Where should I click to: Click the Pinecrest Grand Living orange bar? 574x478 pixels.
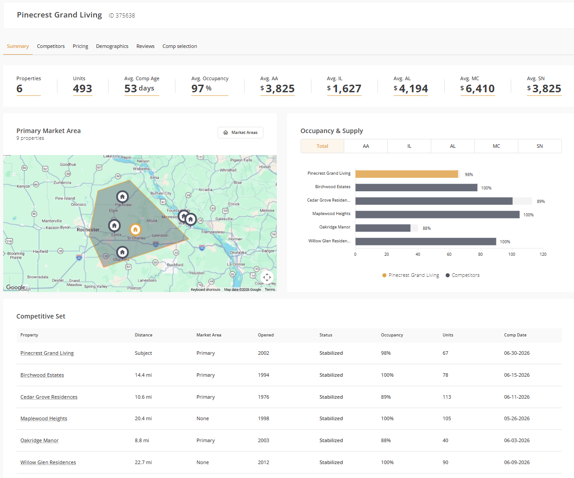407,174
